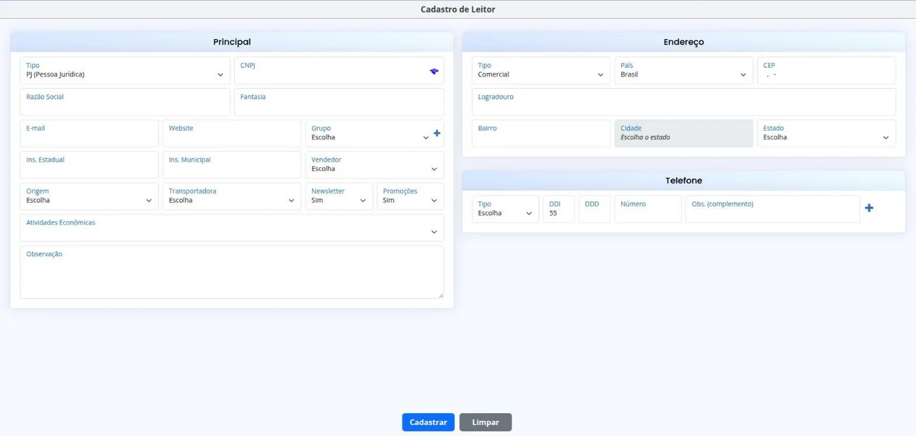Expand the Atividades Econômicas dropdown
Screen dimensions: 916x436
point(232,227)
